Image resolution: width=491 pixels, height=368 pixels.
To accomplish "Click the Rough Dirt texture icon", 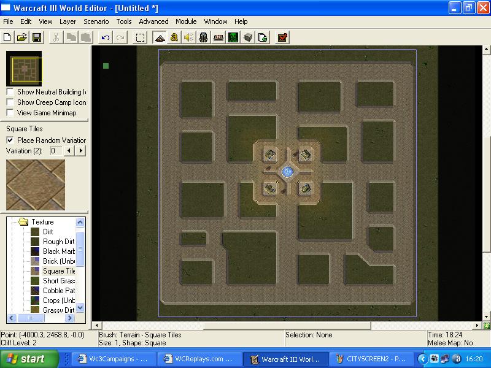I will pos(35,242).
